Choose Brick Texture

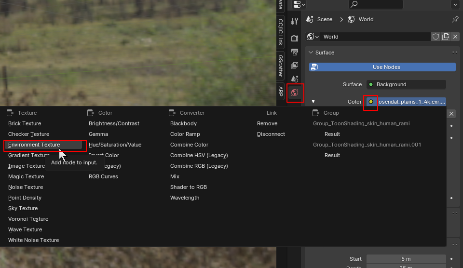(x=25, y=123)
